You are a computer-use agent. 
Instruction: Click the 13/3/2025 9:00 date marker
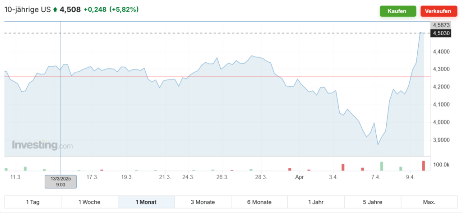[60, 181]
